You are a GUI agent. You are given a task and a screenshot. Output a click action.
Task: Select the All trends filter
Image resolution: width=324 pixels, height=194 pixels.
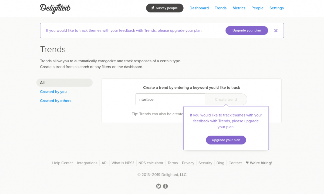point(65,83)
